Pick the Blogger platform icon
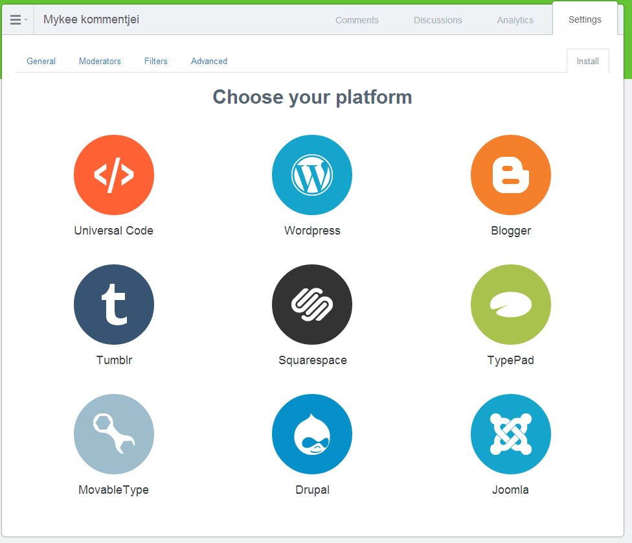Image resolution: width=632 pixels, height=543 pixels. click(511, 175)
